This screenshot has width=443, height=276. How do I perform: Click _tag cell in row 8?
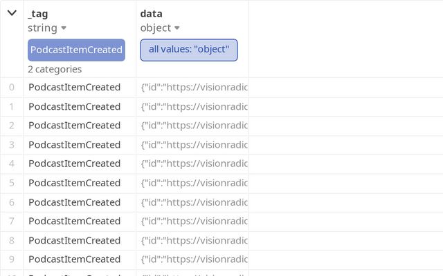[74, 240]
